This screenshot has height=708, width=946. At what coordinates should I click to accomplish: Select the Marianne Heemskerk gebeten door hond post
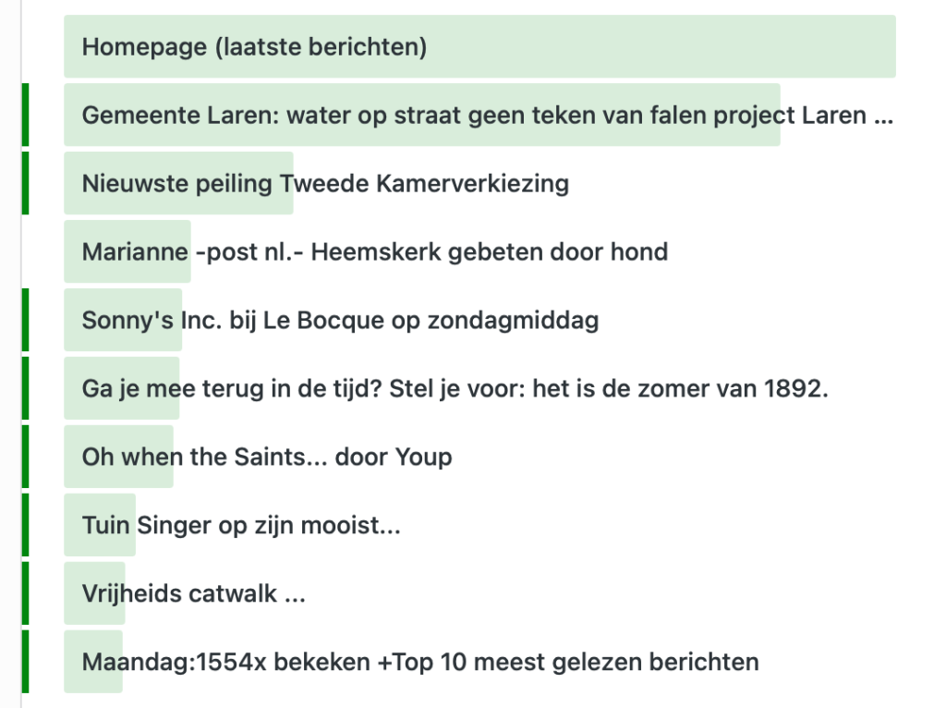374,251
